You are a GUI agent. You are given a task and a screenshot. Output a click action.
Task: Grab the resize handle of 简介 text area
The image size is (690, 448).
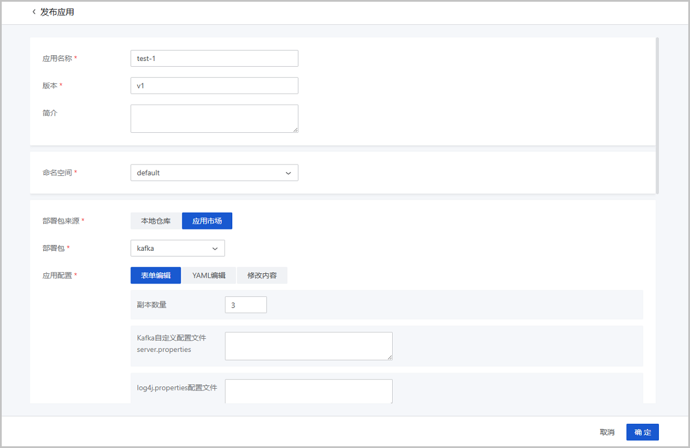(x=296, y=130)
